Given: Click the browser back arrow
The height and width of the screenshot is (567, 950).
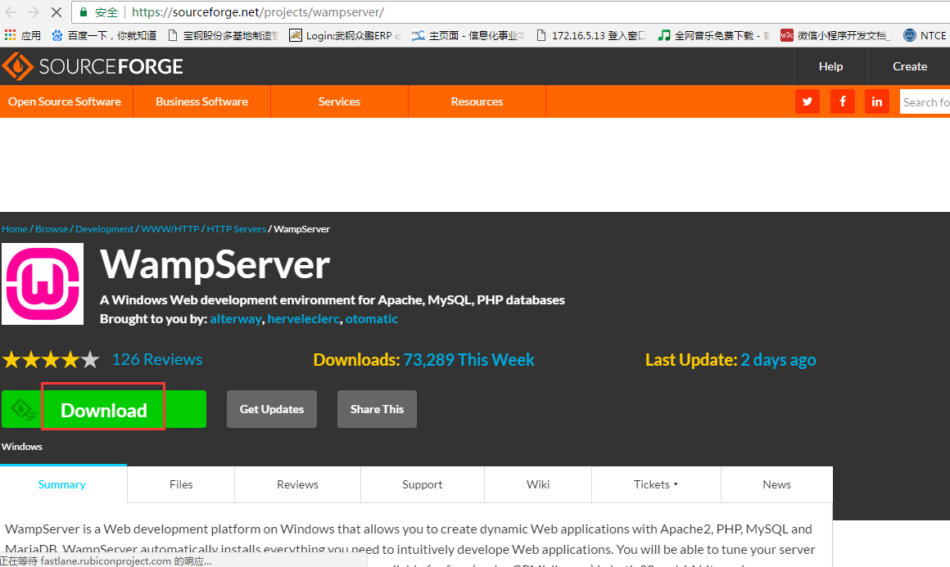Looking at the screenshot, I should click(11, 12).
